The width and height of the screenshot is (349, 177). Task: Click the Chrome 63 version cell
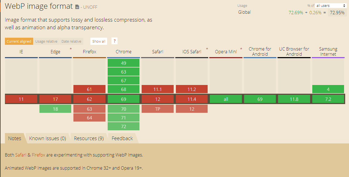(x=124, y=72)
